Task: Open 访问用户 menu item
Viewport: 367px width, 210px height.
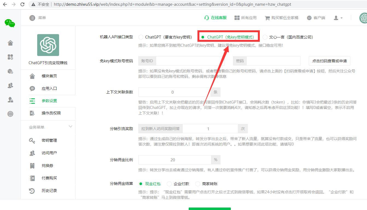Action: 49,153
